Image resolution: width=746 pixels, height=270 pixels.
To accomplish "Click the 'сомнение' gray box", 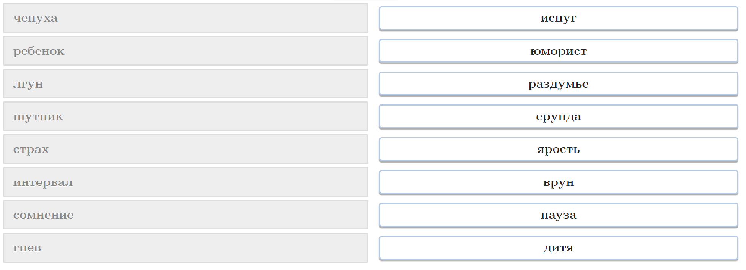I will [186, 215].
